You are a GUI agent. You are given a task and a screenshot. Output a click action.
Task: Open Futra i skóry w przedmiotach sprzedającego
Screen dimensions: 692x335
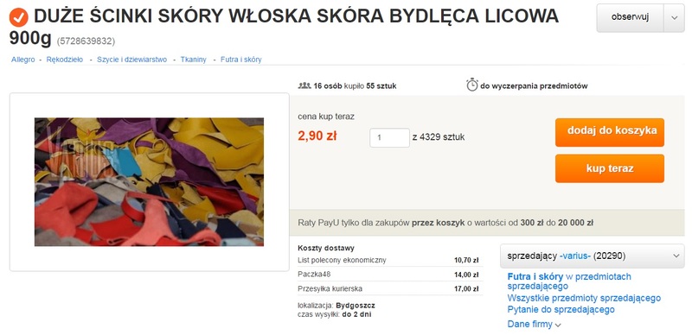[x=569, y=281]
